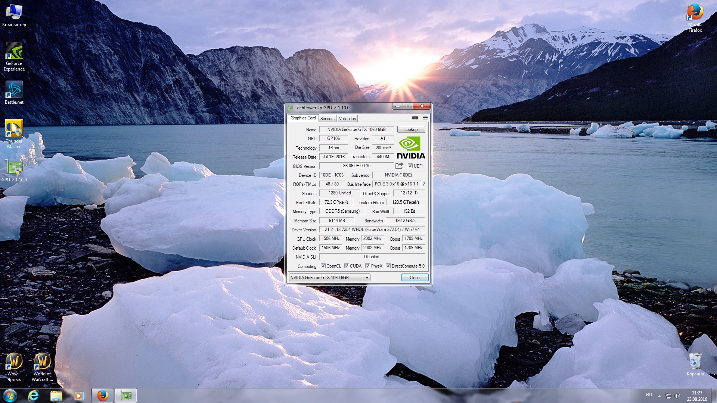Toggle UEFI checkbox in BIOS Version row
Image resolution: width=717 pixels, height=403 pixels.
(410, 166)
